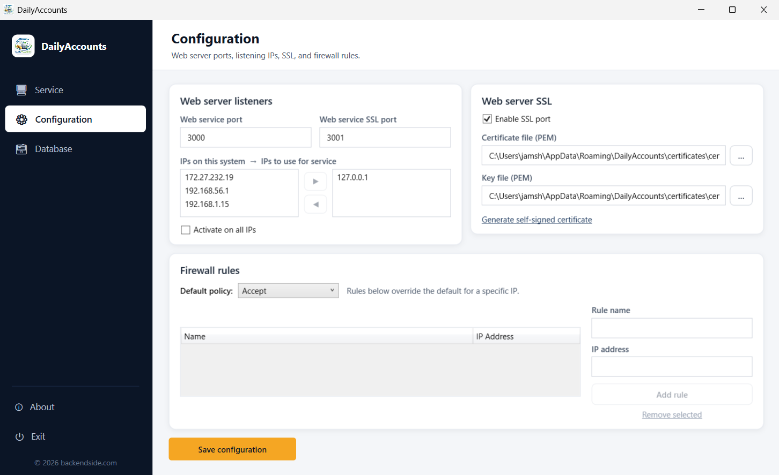Click the Exit power icon
The image size is (779, 475).
coord(20,436)
